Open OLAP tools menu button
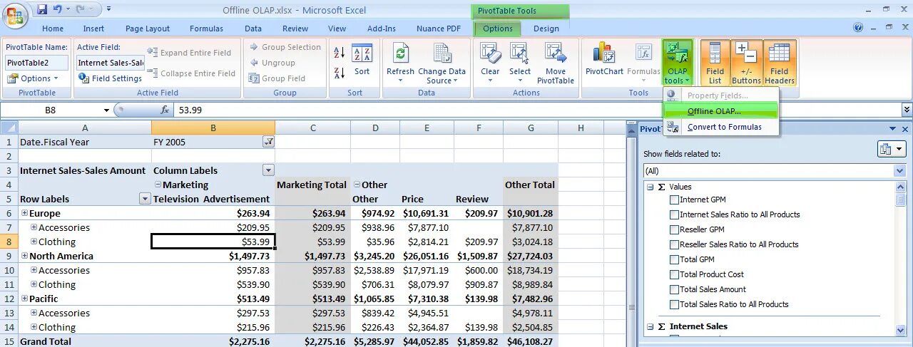The image size is (913, 347). [x=677, y=63]
